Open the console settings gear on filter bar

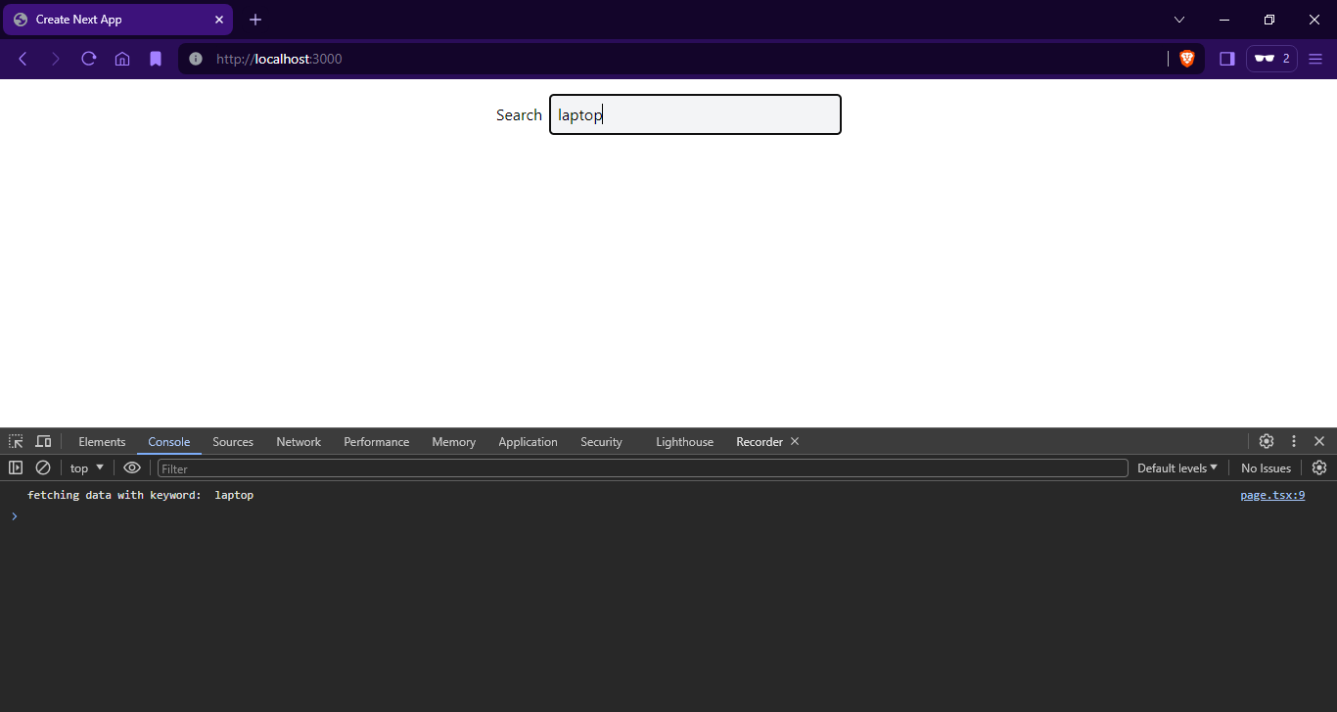click(x=1319, y=467)
